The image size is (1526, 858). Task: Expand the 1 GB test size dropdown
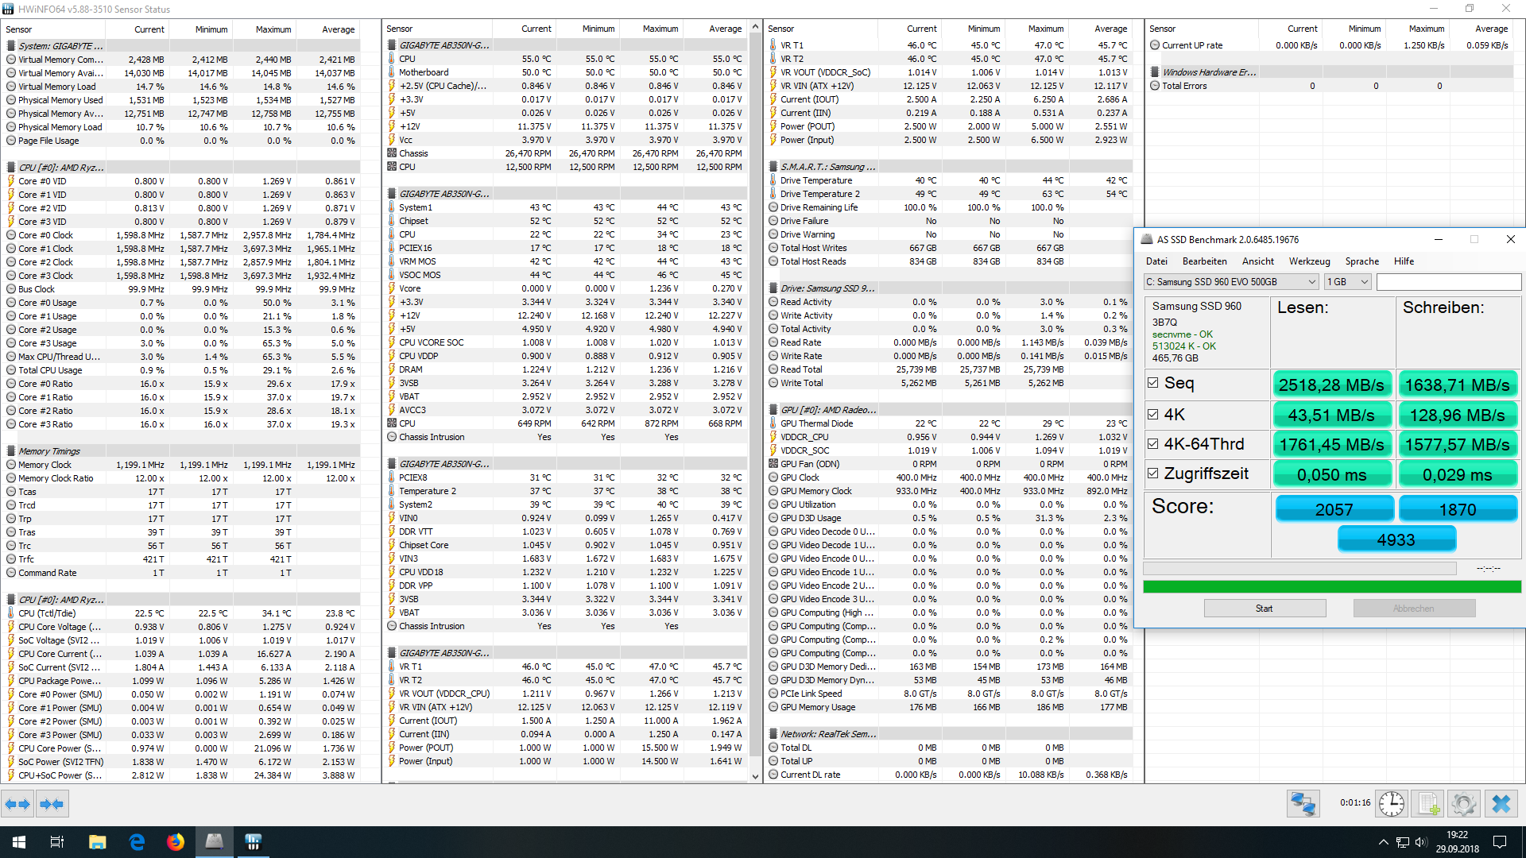[1348, 282]
